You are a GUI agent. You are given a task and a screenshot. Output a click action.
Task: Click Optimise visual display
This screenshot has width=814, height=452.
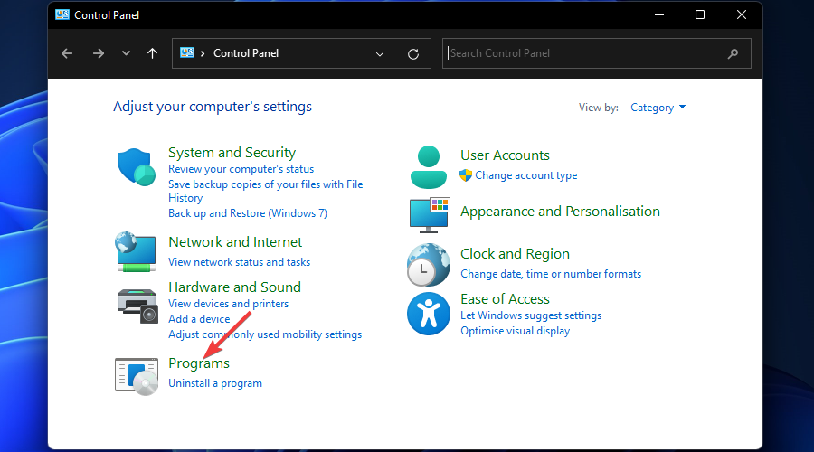[515, 331]
